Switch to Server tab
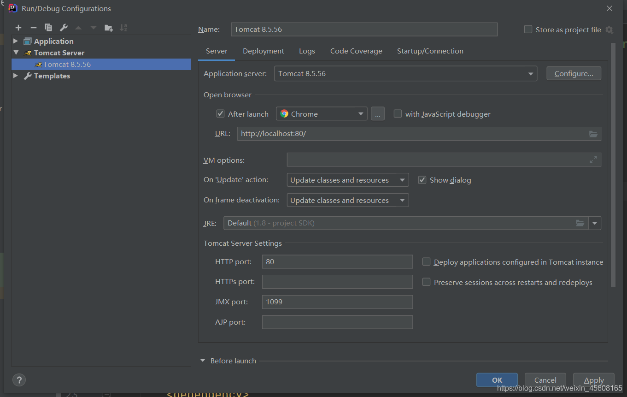The image size is (627, 397). pos(217,51)
